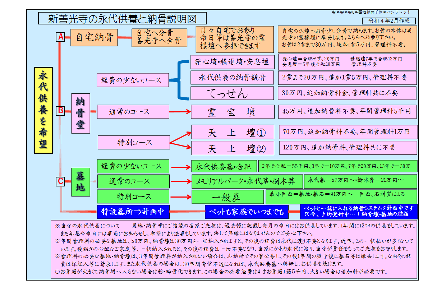446x296 pixels.
Task: Select the 発心壇•精進壇•安息壇 box
Action: [x=232, y=62]
